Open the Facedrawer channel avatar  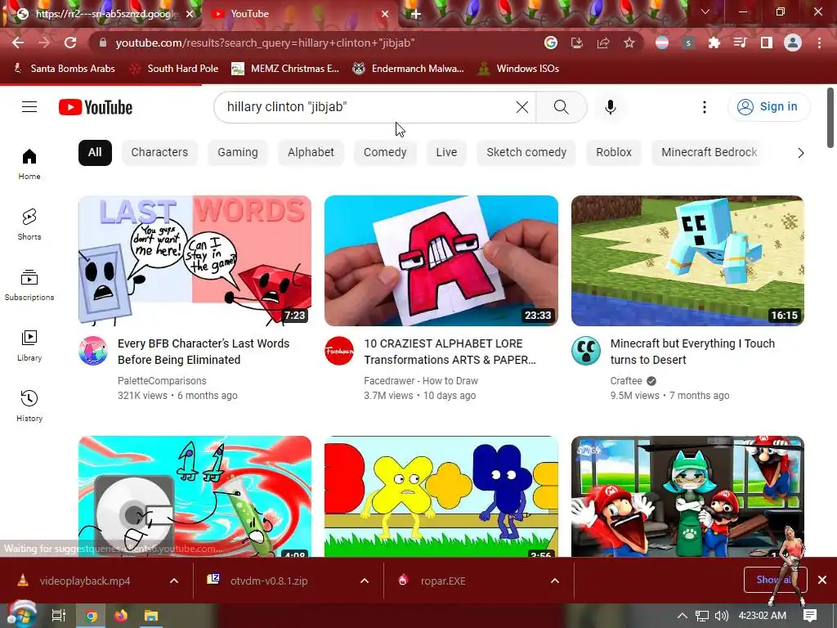point(339,351)
